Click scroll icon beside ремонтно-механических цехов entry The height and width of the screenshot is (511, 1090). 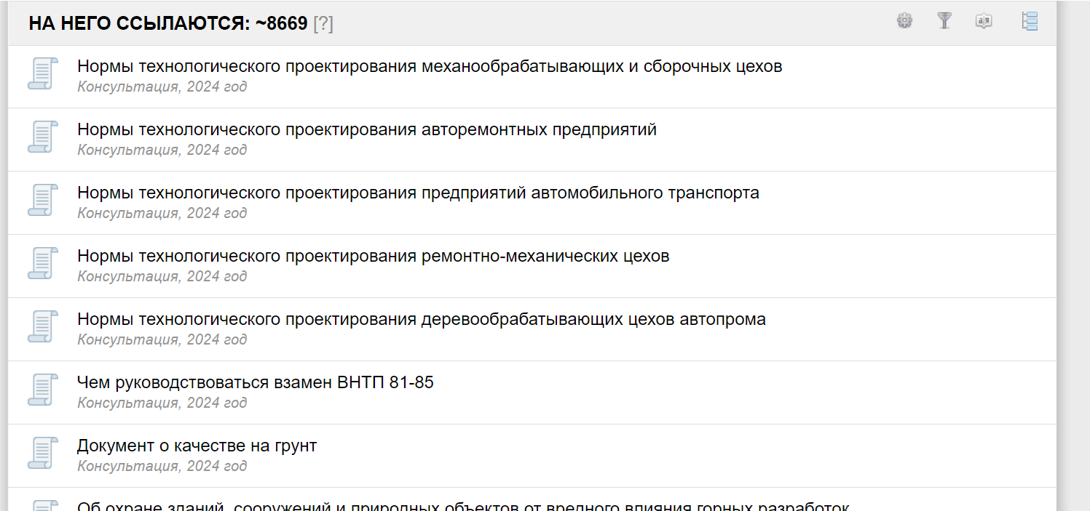pyautogui.click(x=42, y=264)
